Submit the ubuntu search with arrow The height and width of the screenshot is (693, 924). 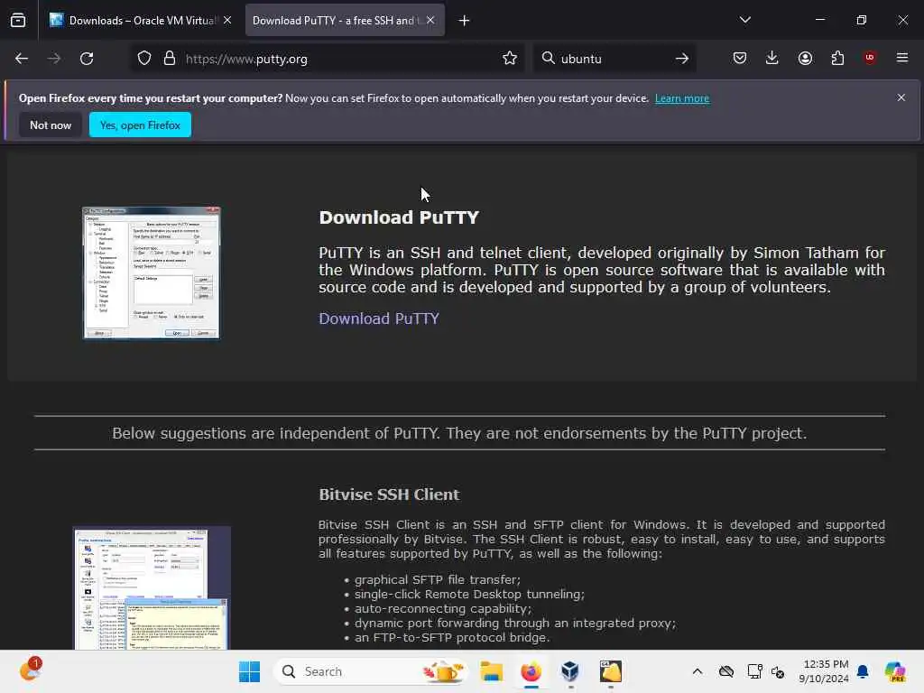point(682,59)
